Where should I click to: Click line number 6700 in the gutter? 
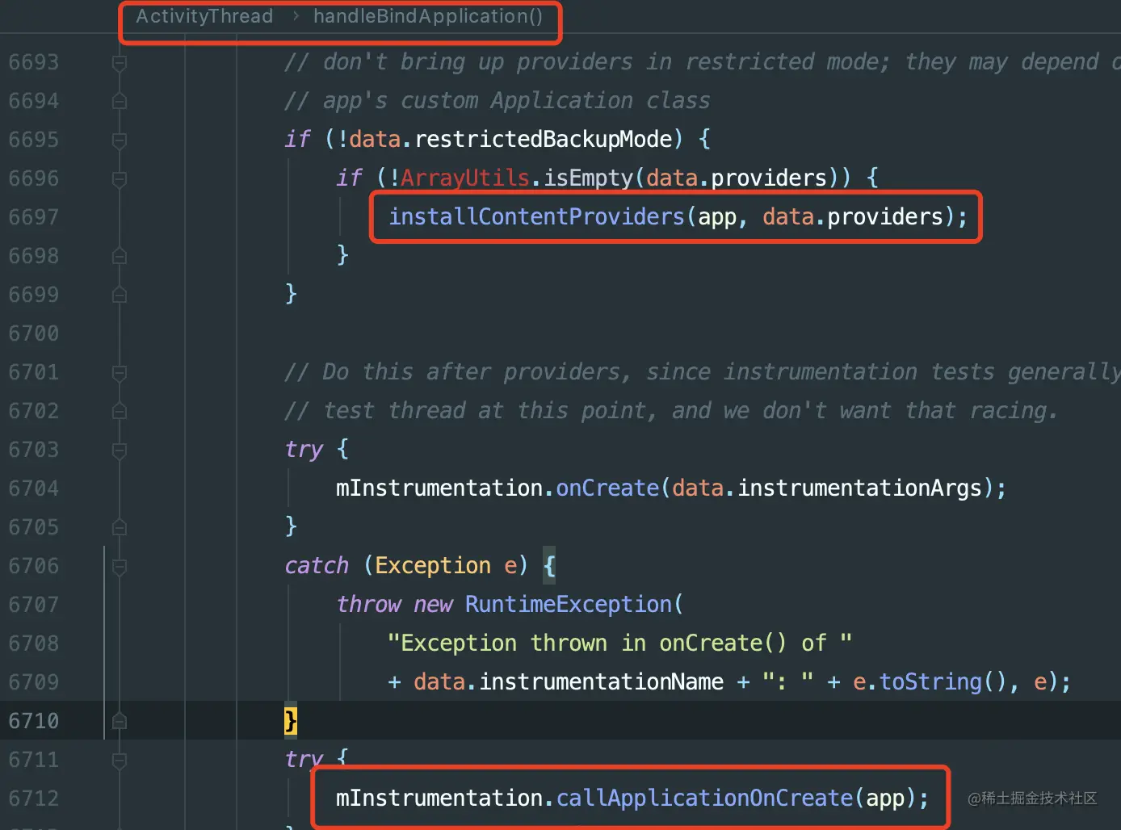coord(34,333)
